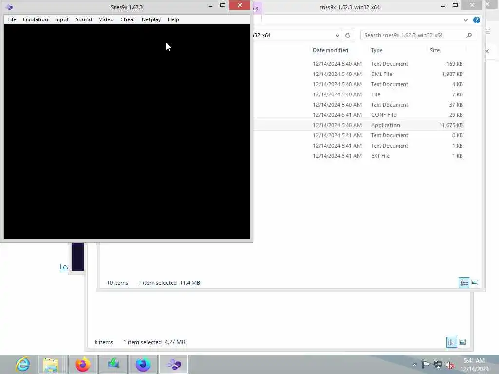The width and height of the screenshot is (499, 374).
Task: Select the CONF File row
Action: click(359, 115)
